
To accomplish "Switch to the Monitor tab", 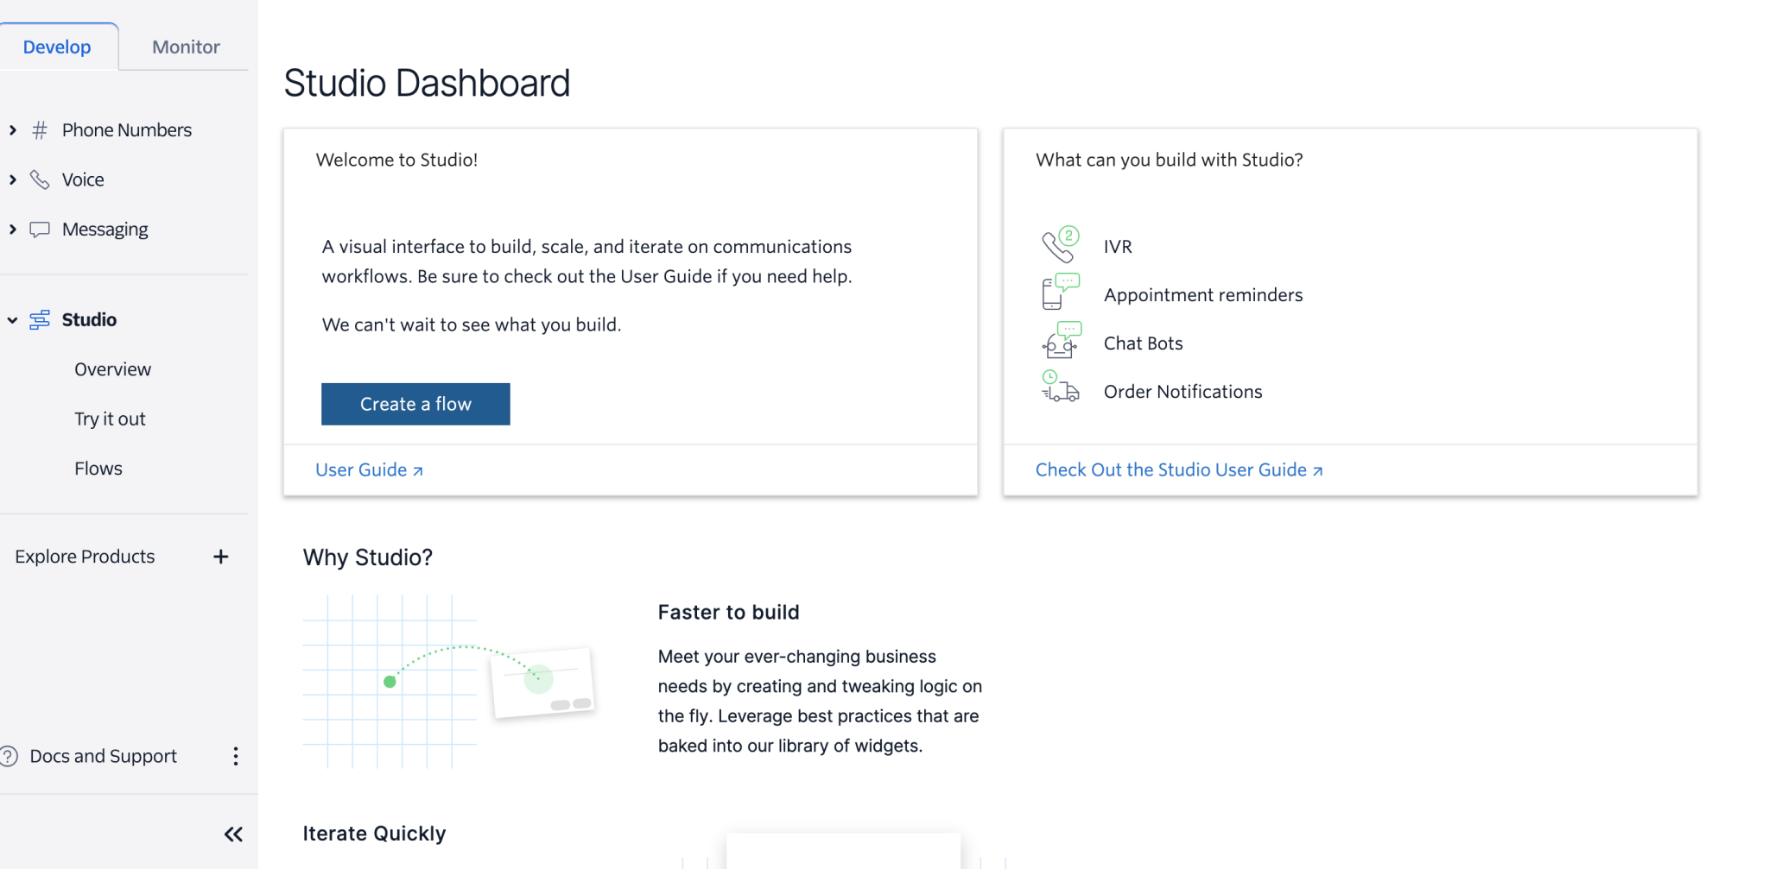I will 184,46.
